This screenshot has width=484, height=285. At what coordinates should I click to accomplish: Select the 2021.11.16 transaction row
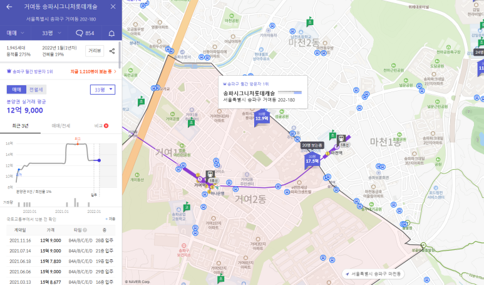pos(61,241)
